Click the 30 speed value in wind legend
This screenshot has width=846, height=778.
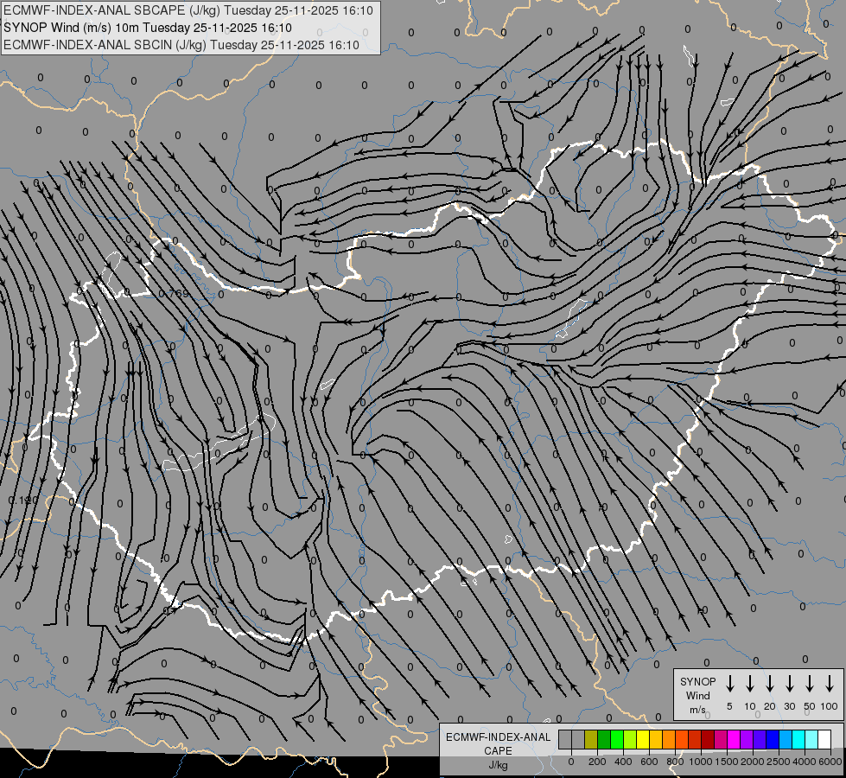789,706
